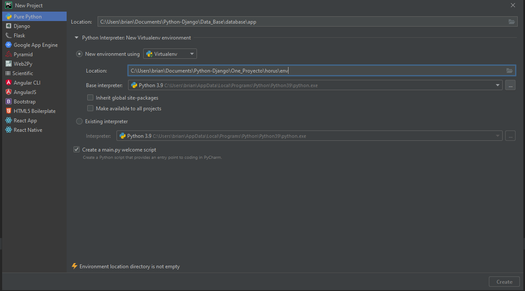Image resolution: width=525 pixels, height=291 pixels.
Task: Open the Virtualenv environment type dropdown
Action: 170,54
